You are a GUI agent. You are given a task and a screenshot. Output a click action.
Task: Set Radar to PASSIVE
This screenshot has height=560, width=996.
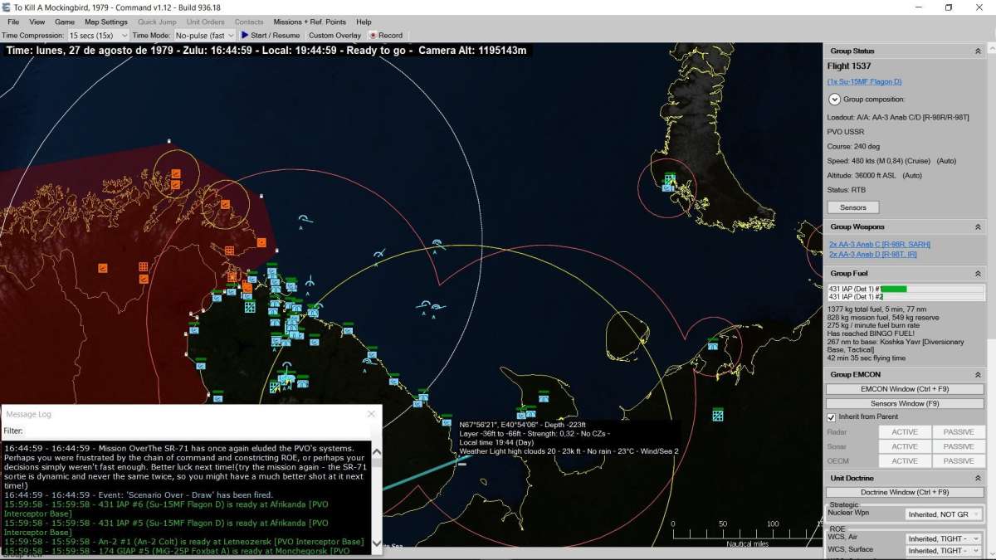tap(959, 432)
